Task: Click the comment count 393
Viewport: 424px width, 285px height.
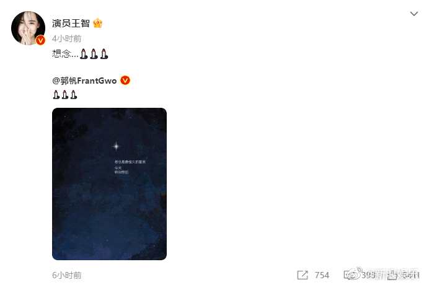Action: click(368, 275)
